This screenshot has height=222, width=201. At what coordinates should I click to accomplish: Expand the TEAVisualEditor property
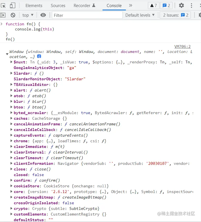(x=12, y=85)
